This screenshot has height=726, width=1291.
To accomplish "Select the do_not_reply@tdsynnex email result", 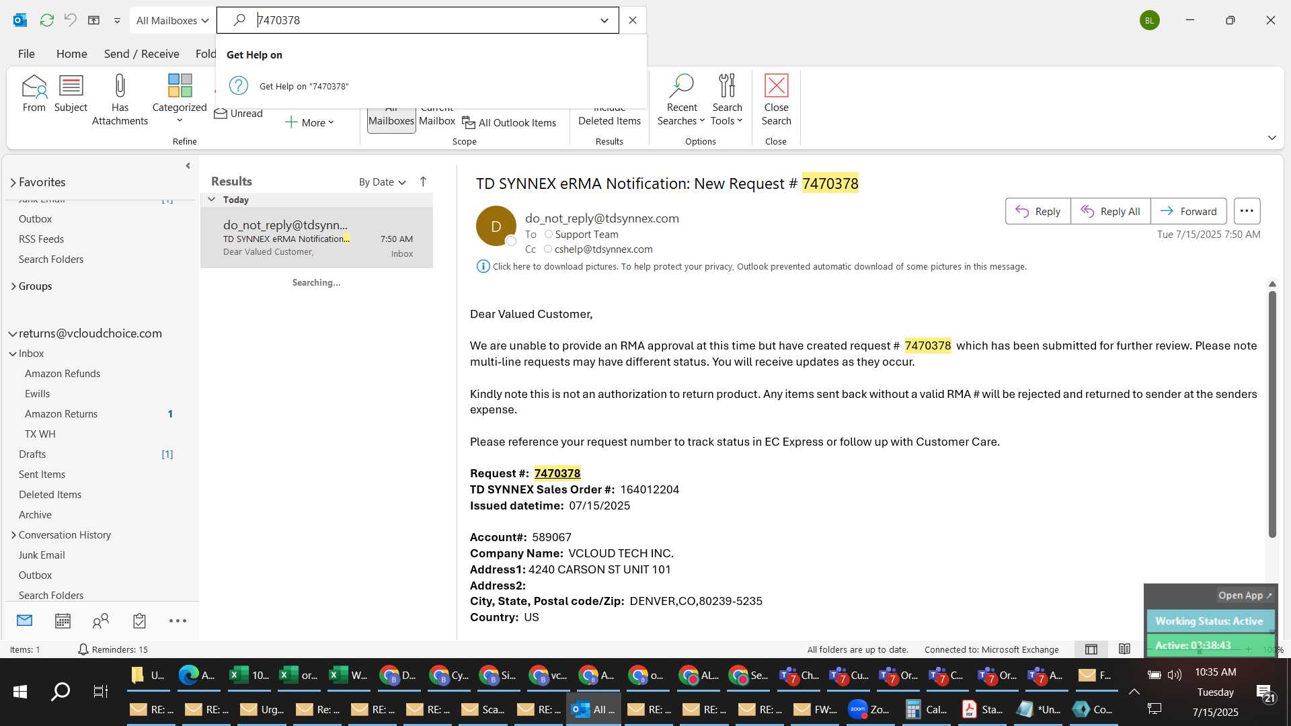I will coord(317,238).
